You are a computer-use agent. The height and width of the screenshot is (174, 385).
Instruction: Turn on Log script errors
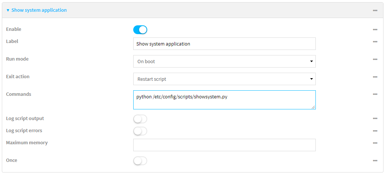140,131
